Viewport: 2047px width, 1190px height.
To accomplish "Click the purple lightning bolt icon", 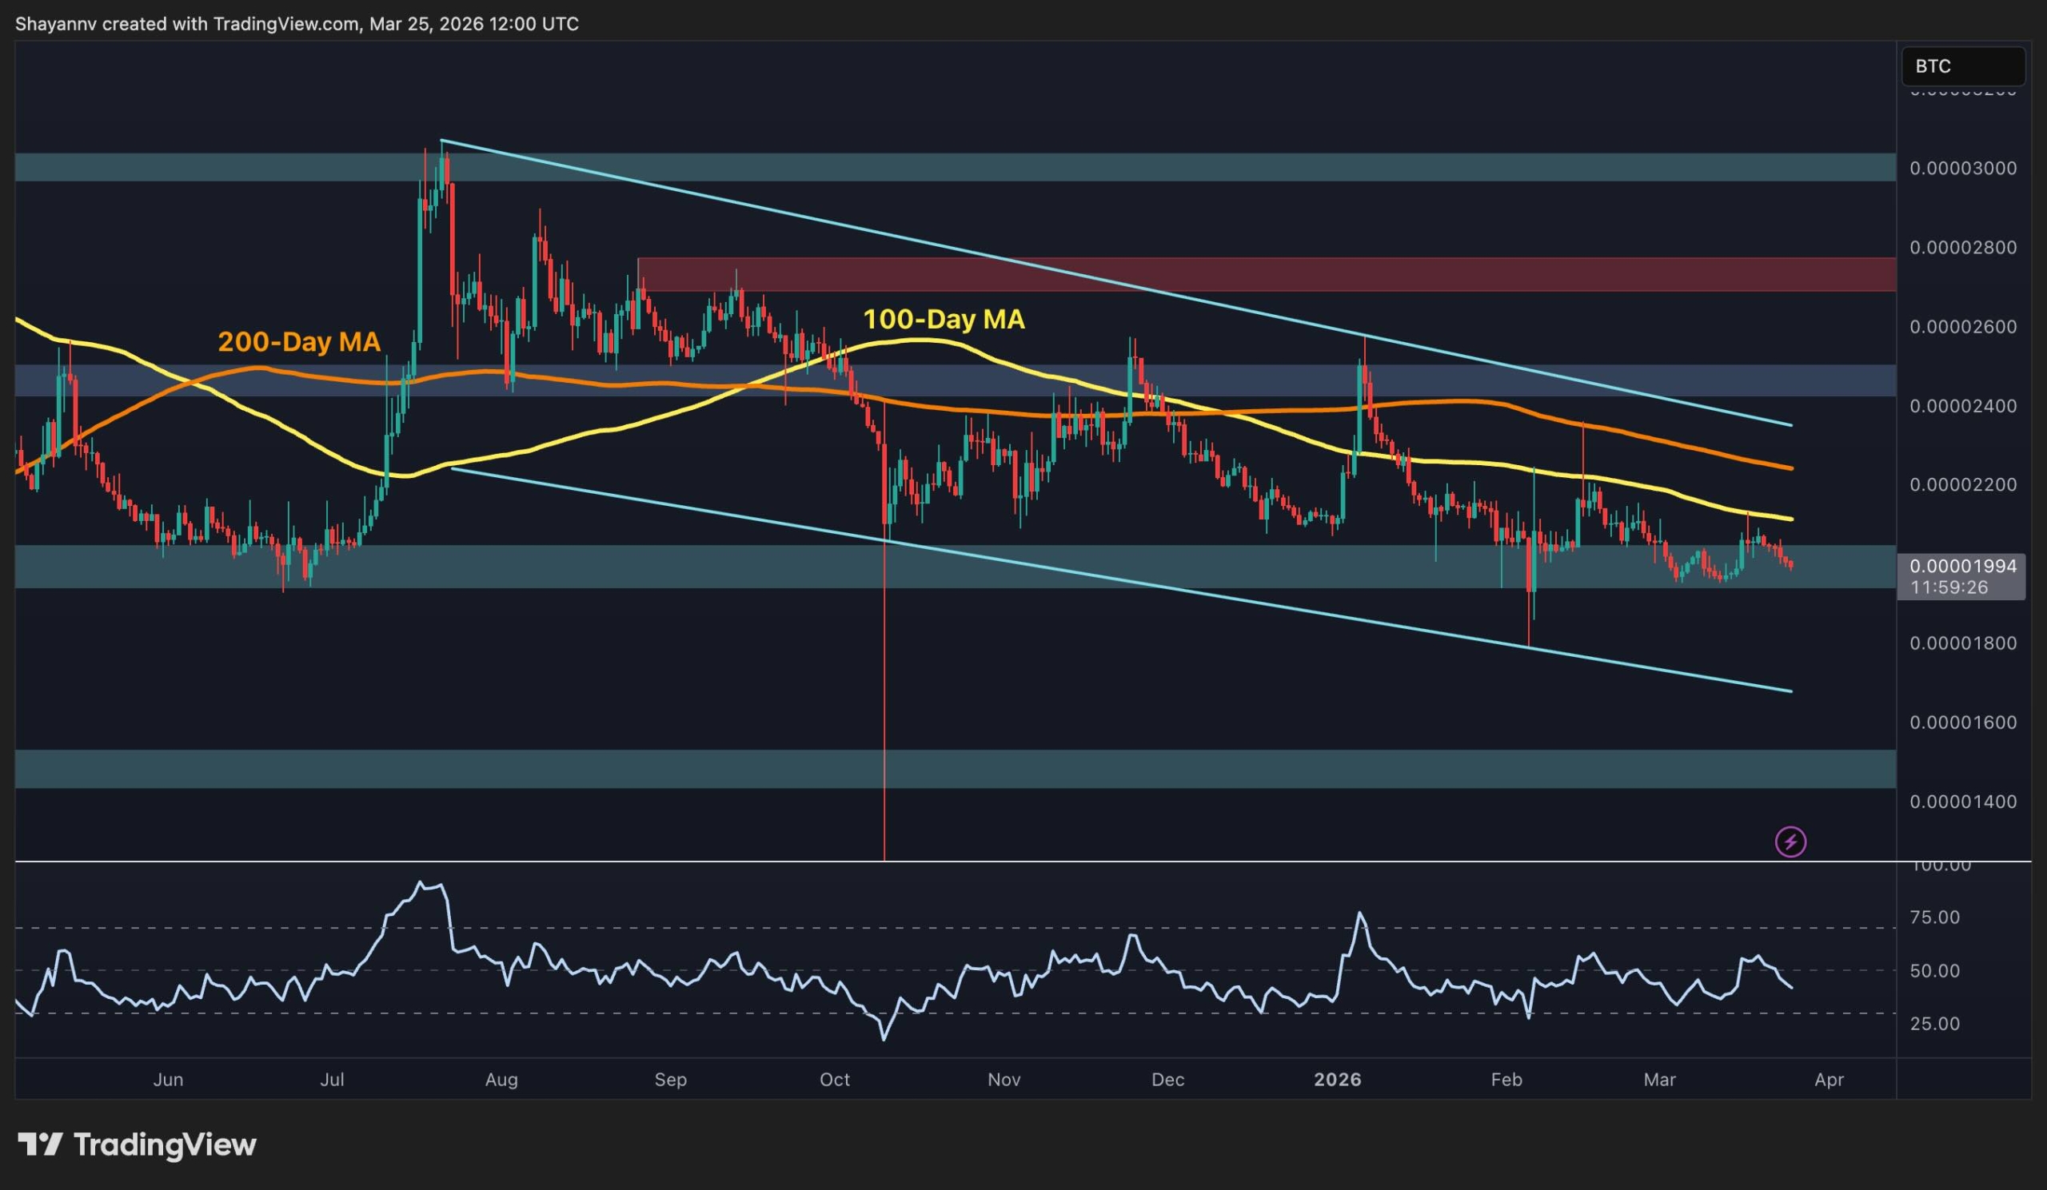I will tap(1790, 842).
